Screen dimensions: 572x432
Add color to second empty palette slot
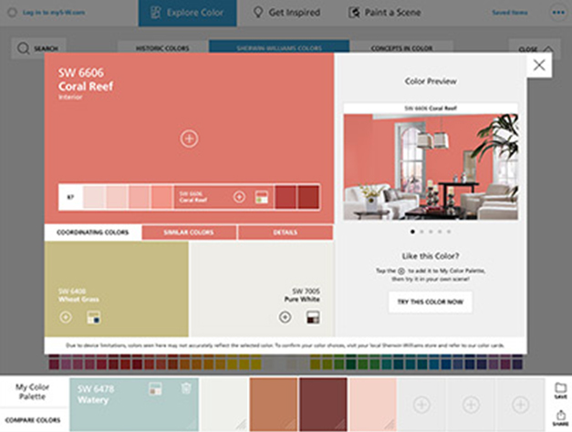coord(471,405)
